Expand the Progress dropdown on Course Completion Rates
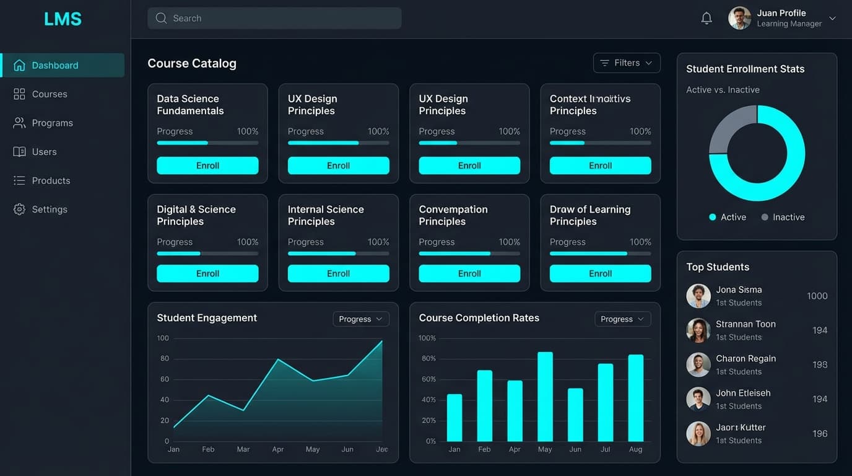The height and width of the screenshot is (476, 852). click(x=622, y=319)
